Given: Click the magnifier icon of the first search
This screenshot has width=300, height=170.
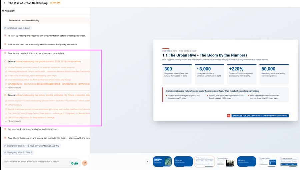Looking at the screenshot, I should [5, 62].
